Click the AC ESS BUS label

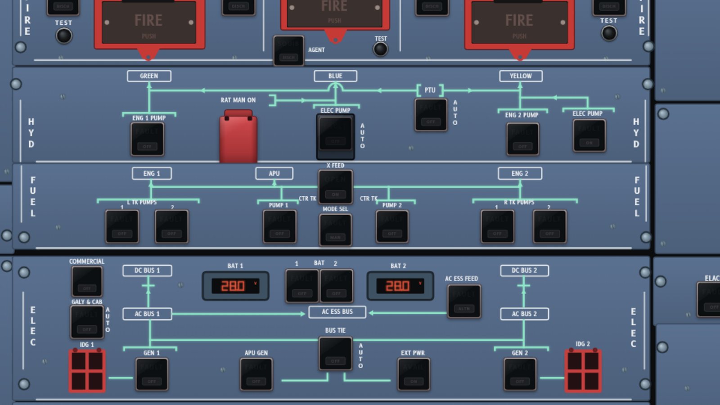pos(337,312)
